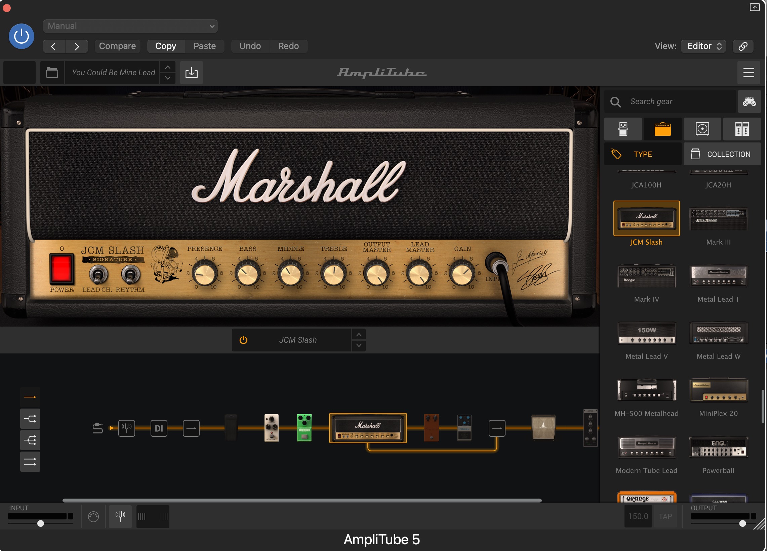This screenshot has height=551, width=767.
Task: Toggle the JCM Slash amp bypass power icon
Action: tap(243, 340)
